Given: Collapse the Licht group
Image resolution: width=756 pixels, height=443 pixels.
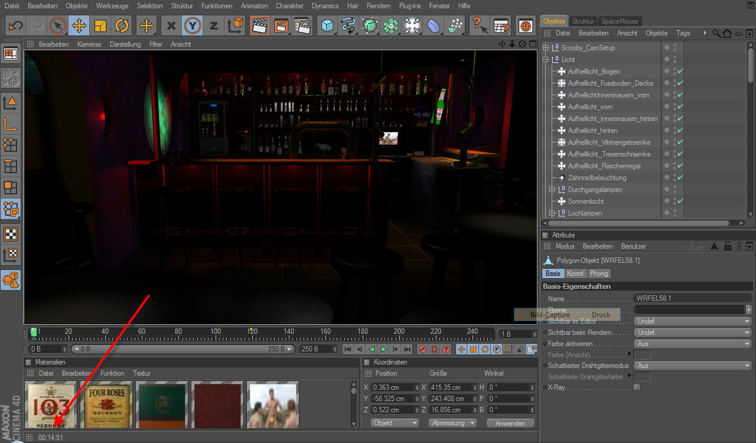Looking at the screenshot, I should 546,60.
